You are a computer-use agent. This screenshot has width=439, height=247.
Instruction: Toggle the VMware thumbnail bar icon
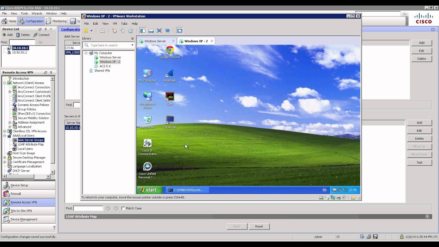[151, 31]
